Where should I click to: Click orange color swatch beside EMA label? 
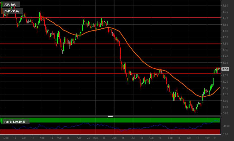(x=2, y=11)
